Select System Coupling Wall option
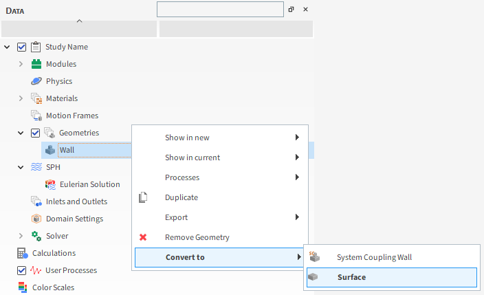The width and height of the screenshot is (484, 295). [x=392, y=257]
